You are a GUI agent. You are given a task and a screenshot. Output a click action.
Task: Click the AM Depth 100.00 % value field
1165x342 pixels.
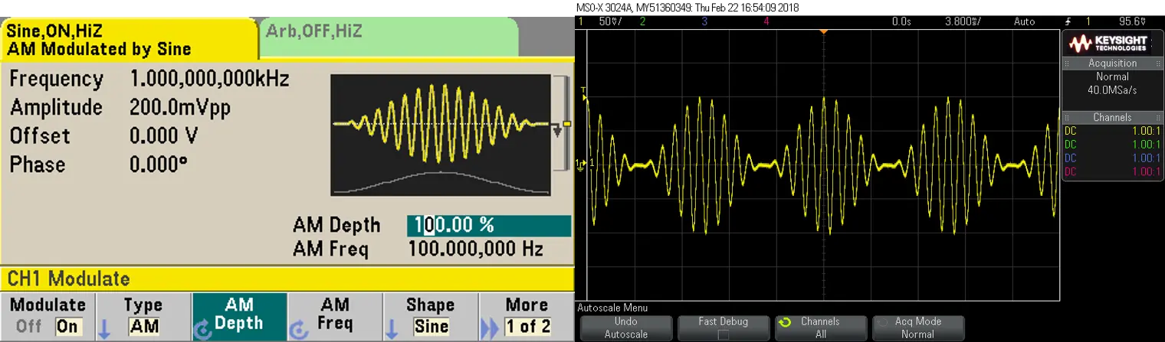488,226
